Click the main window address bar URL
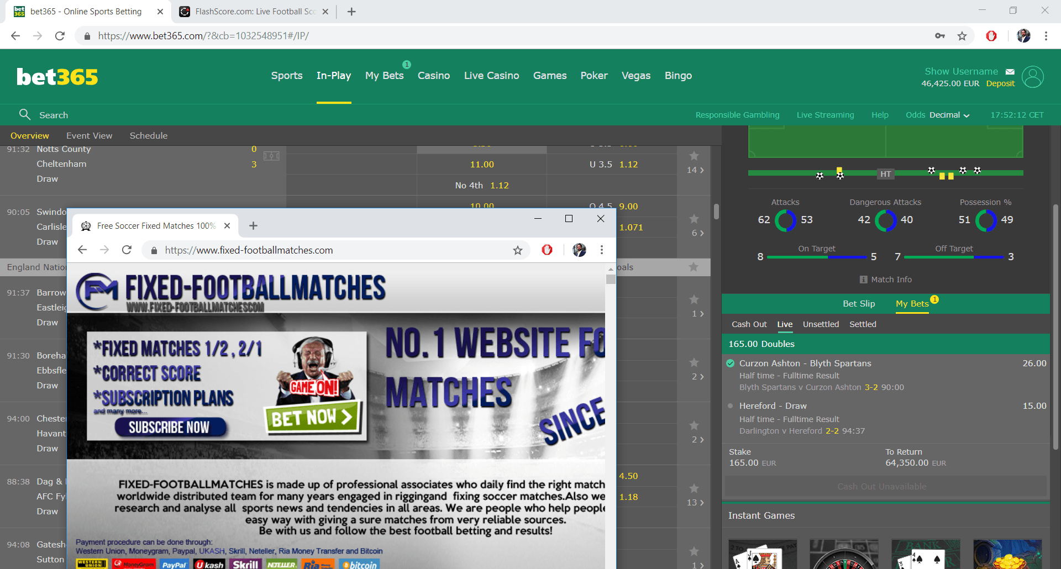This screenshot has width=1061, height=569. 203,36
